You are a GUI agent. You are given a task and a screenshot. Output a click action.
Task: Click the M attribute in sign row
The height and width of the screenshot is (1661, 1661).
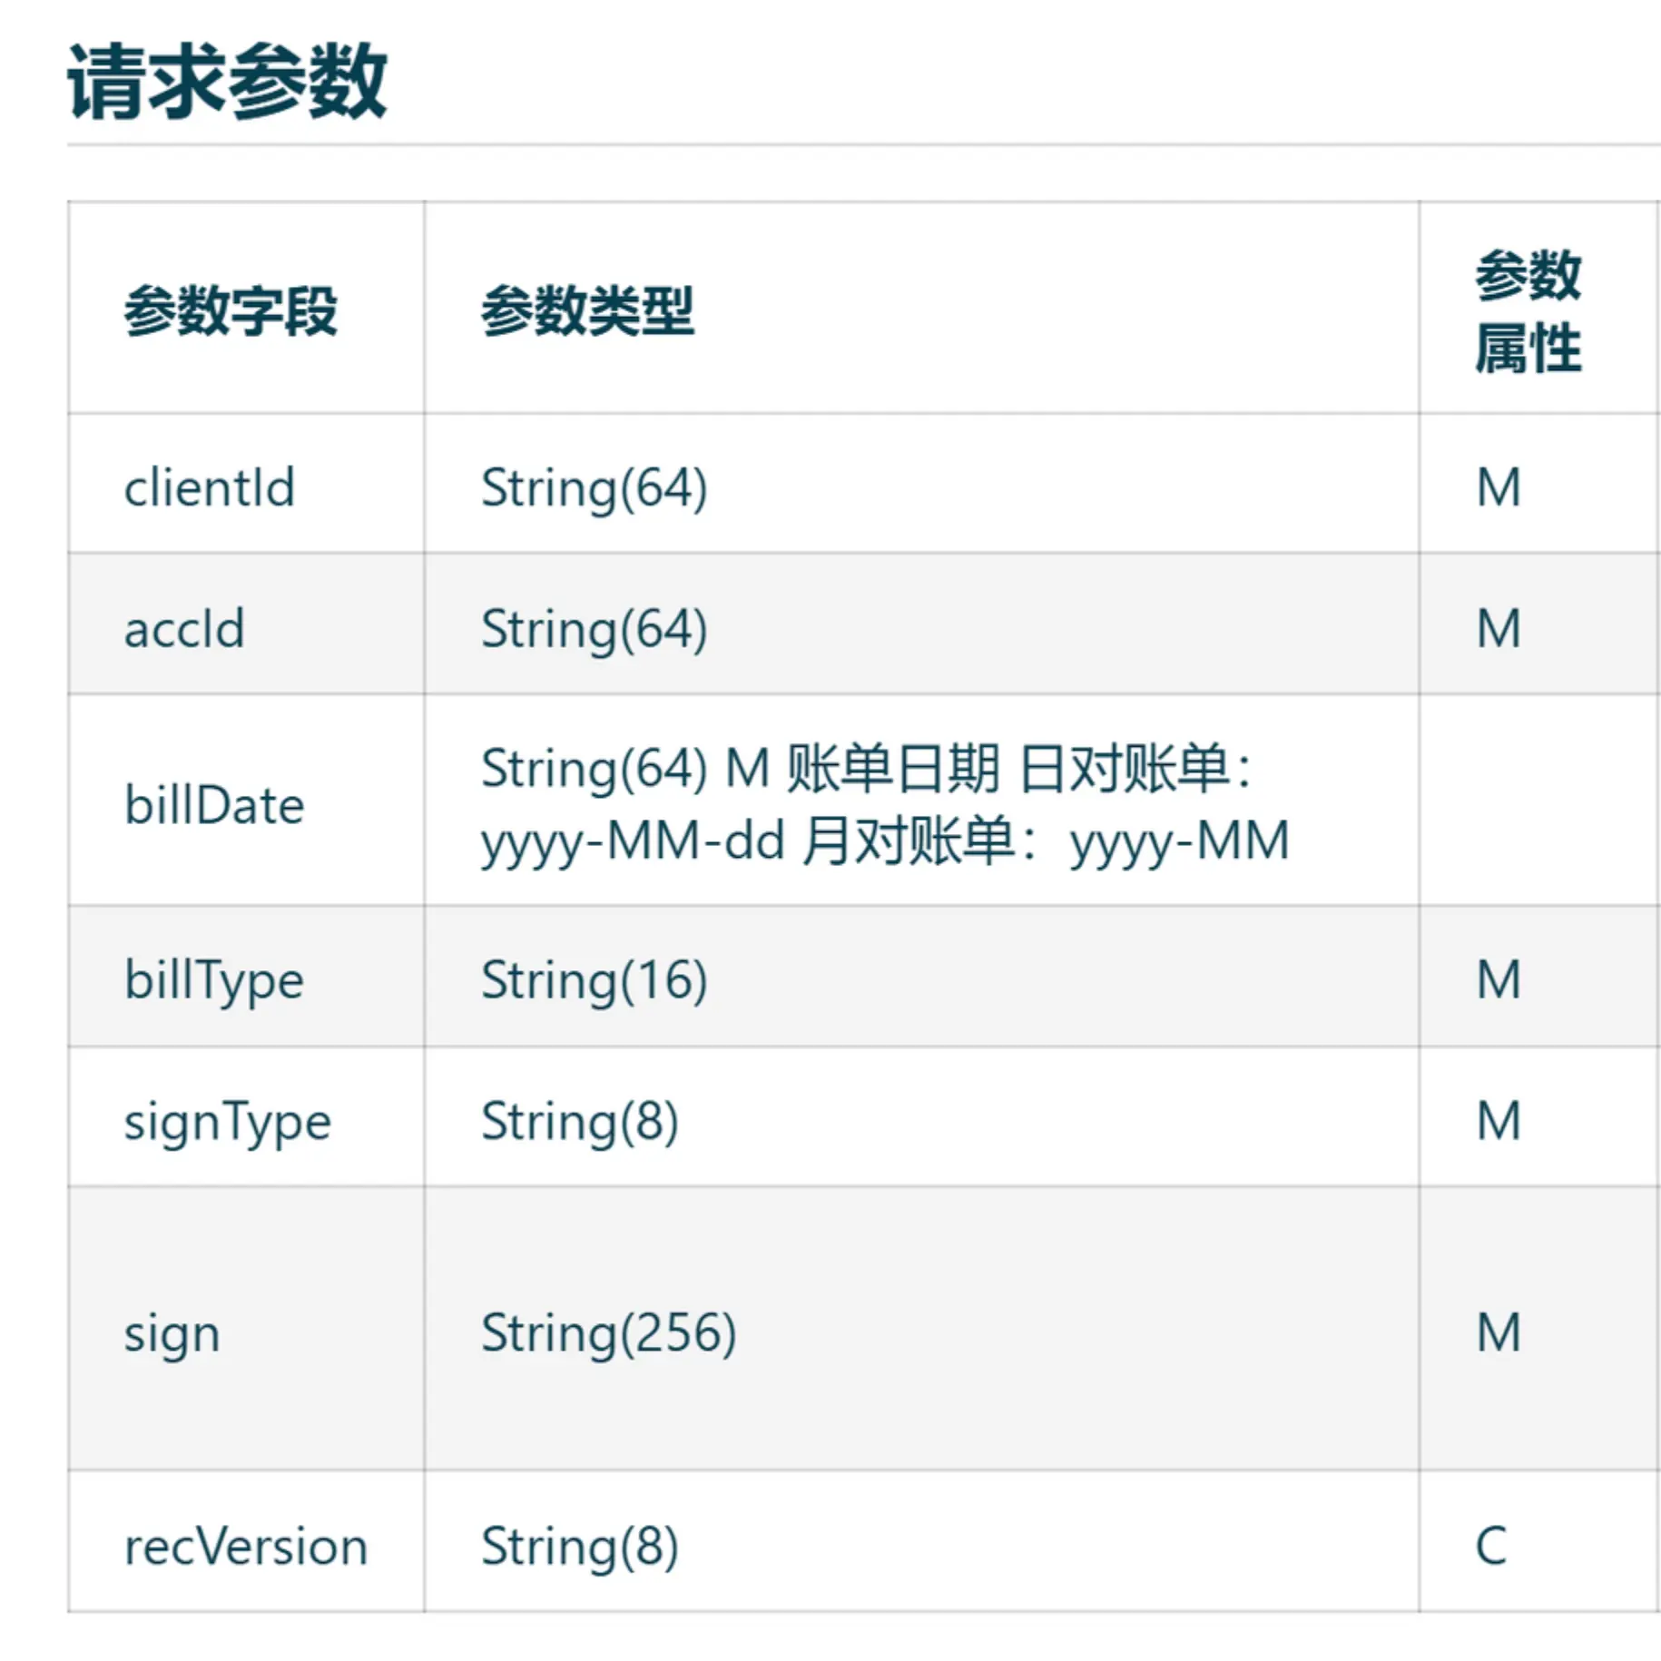(x=1499, y=1334)
